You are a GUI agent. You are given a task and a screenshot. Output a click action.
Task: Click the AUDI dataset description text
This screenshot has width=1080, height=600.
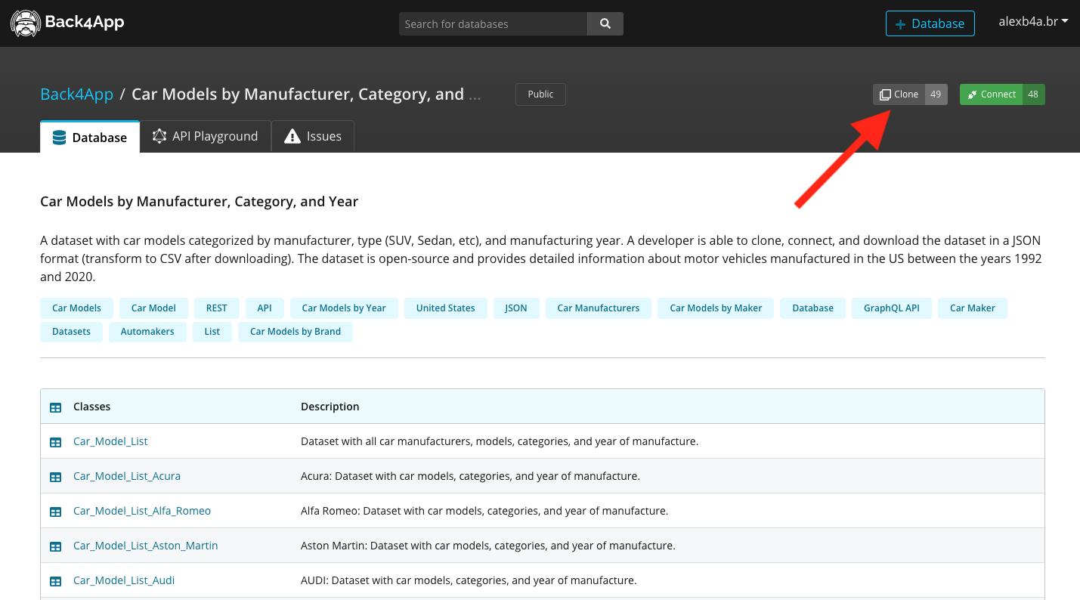[x=469, y=580]
